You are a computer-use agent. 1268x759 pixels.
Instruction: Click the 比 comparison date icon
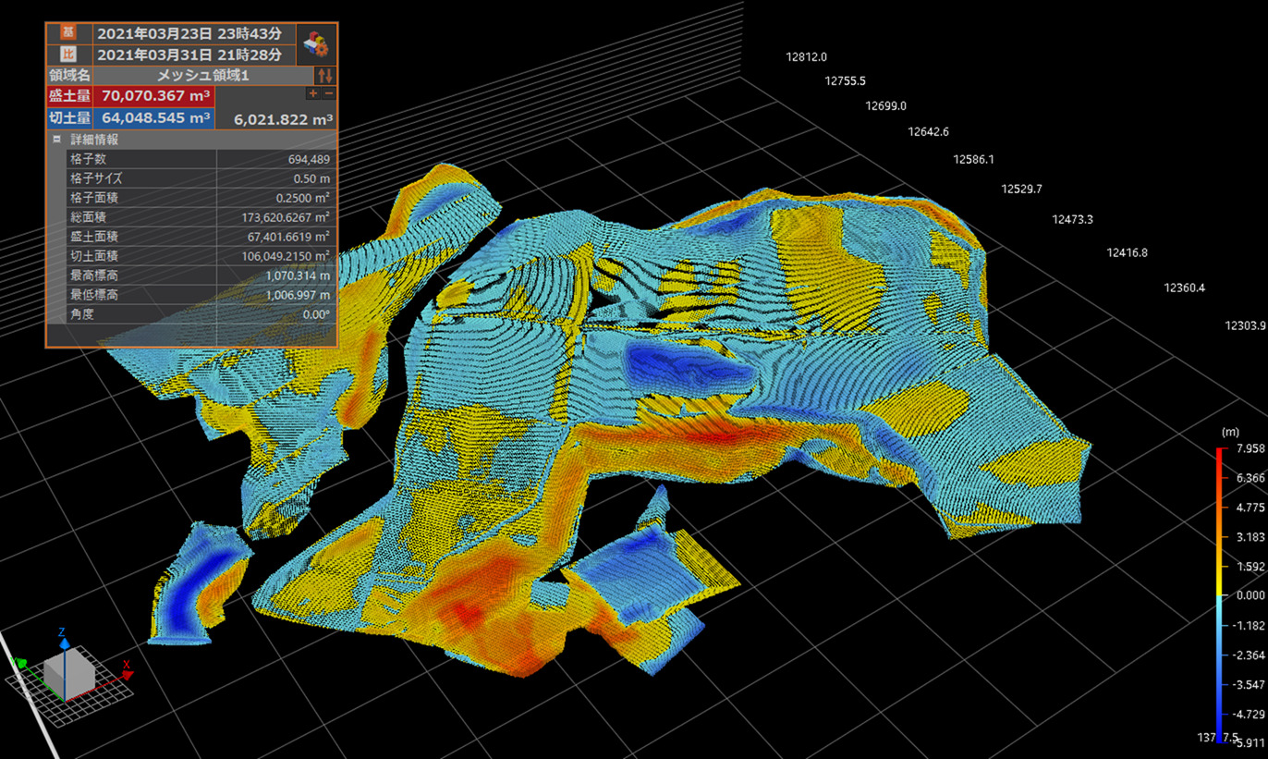click(67, 55)
